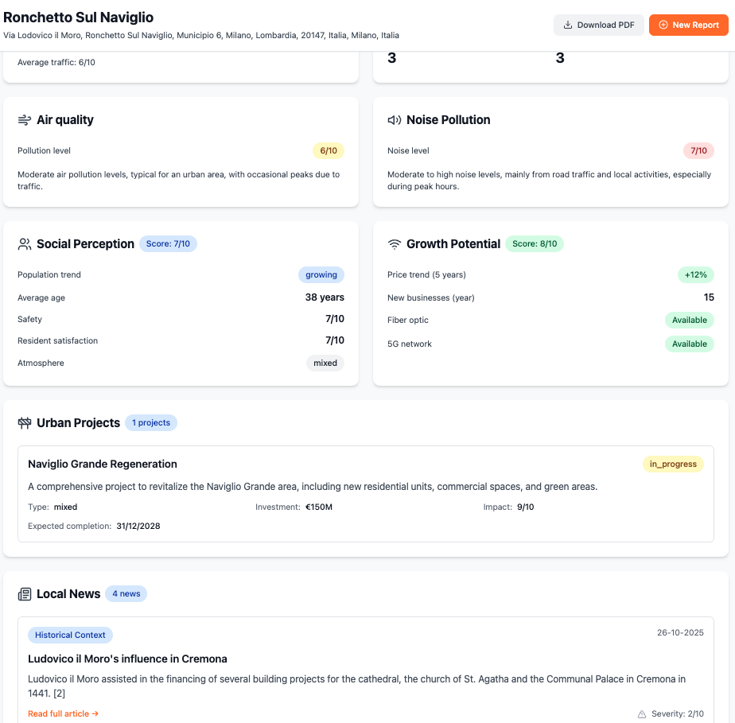The image size is (735, 723).
Task: Click the growing population trend badge
Action: coord(321,275)
